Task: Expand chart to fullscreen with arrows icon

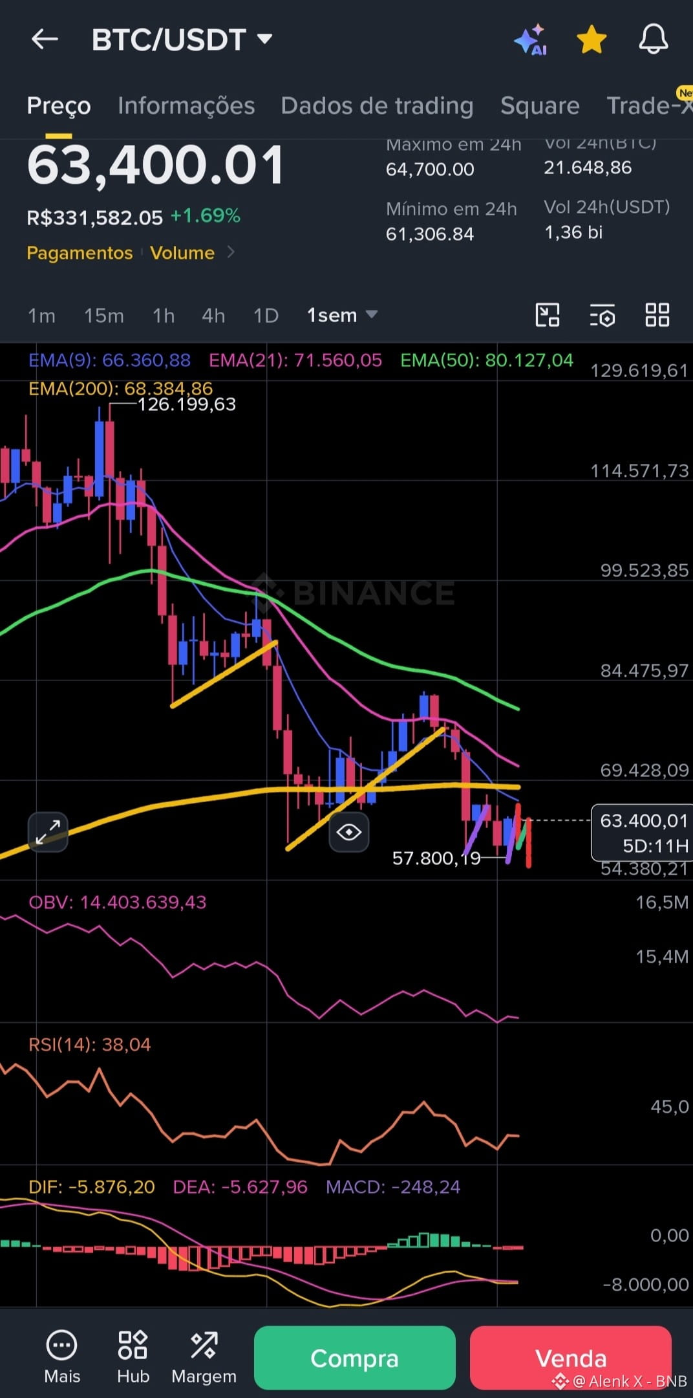Action: 48,832
